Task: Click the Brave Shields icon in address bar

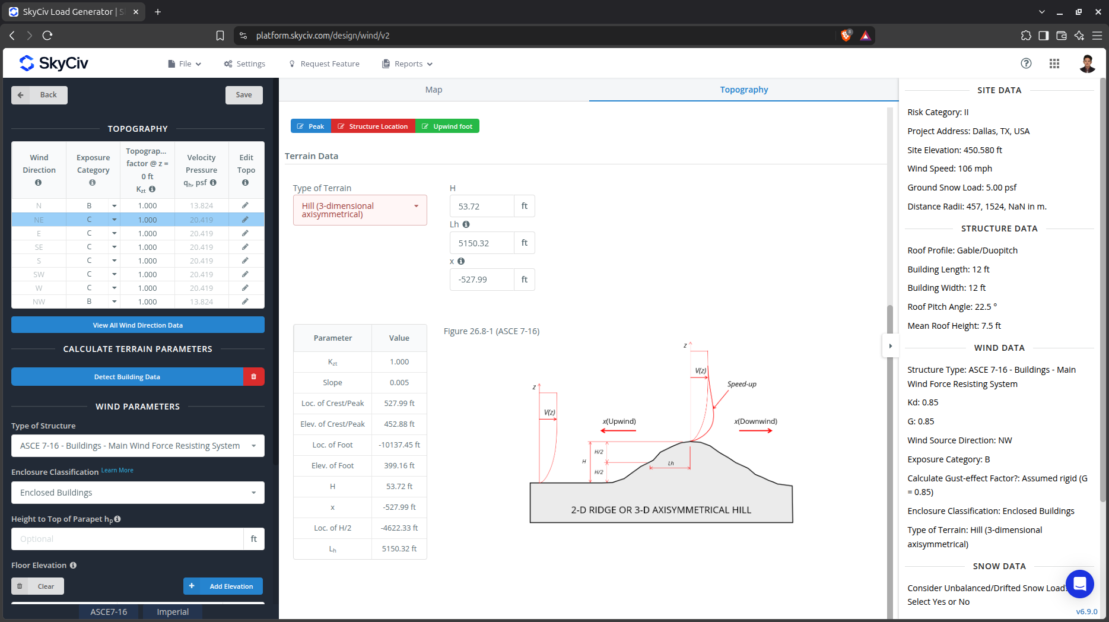Action: (846, 36)
